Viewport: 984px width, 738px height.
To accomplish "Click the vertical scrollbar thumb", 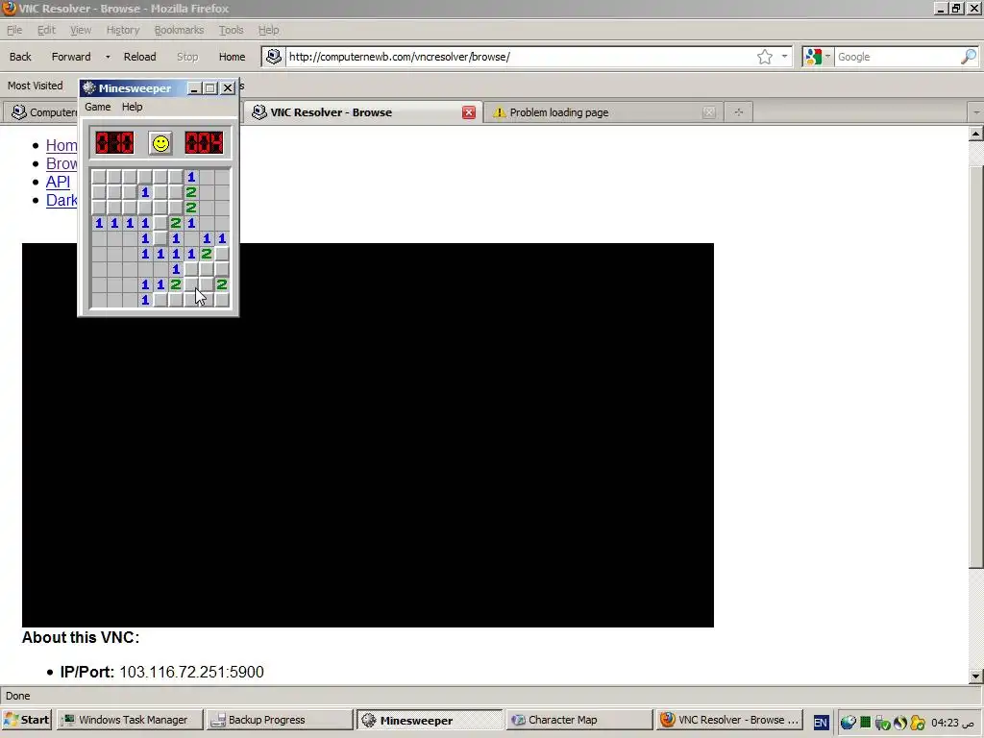I will [x=976, y=367].
